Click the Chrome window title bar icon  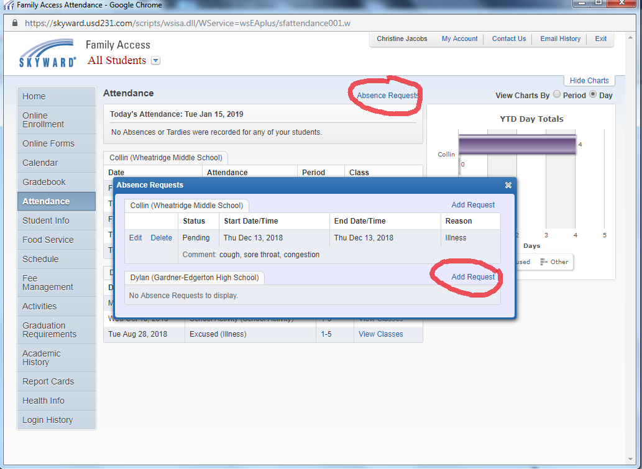(x=8, y=5)
